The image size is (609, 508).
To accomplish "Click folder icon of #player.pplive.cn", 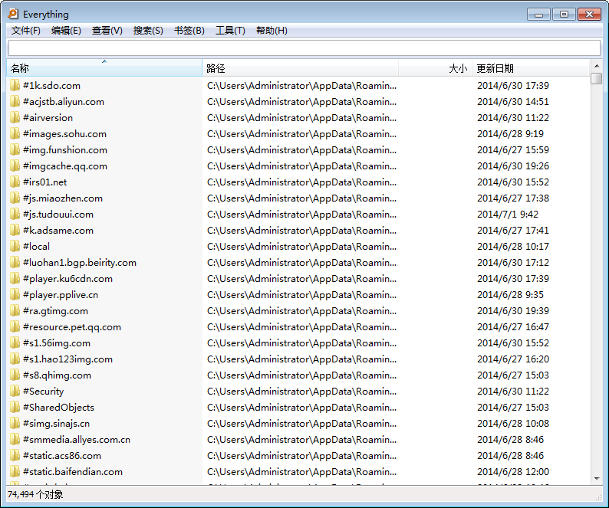I will click(x=15, y=295).
